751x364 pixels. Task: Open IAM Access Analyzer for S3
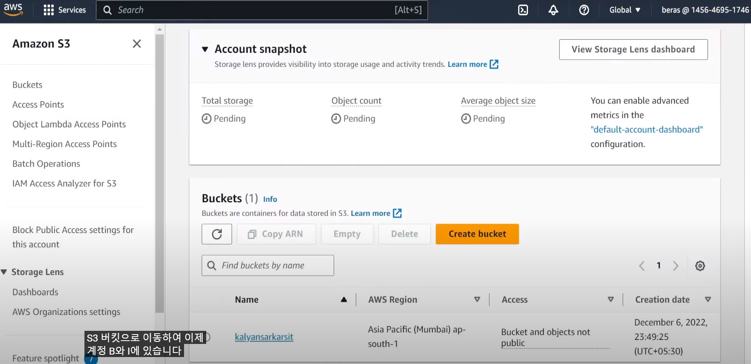click(x=64, y=183)
